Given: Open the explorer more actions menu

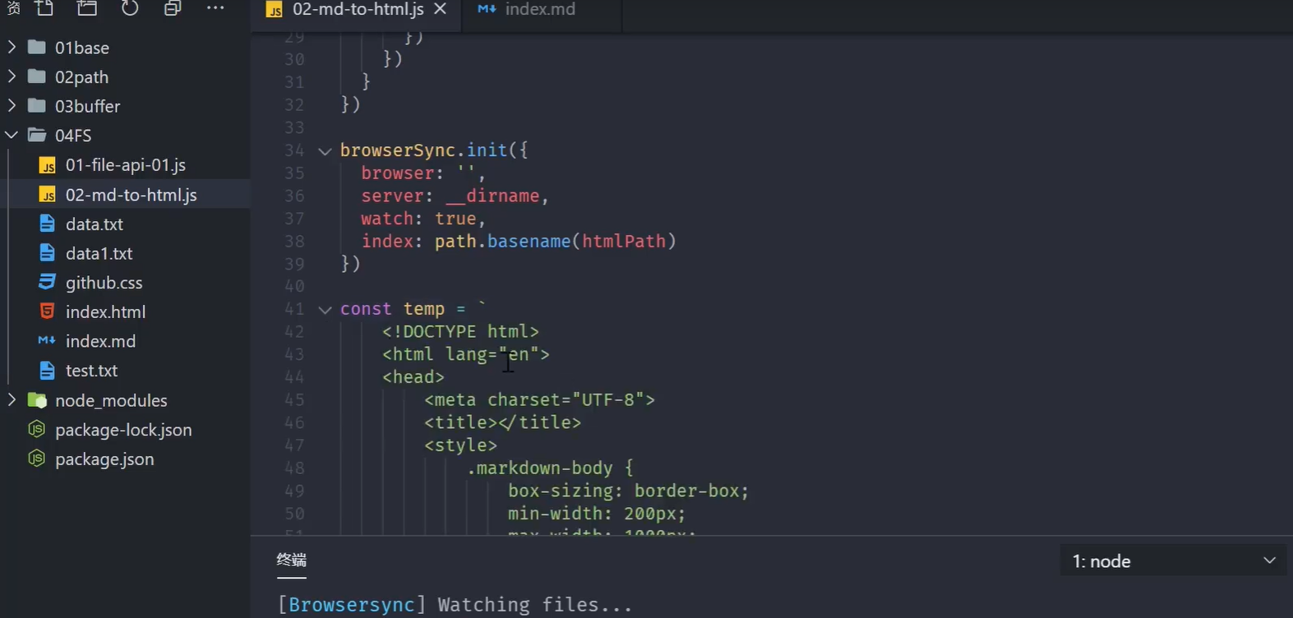Looking at the screenshot, I should [x=215, y=8].
